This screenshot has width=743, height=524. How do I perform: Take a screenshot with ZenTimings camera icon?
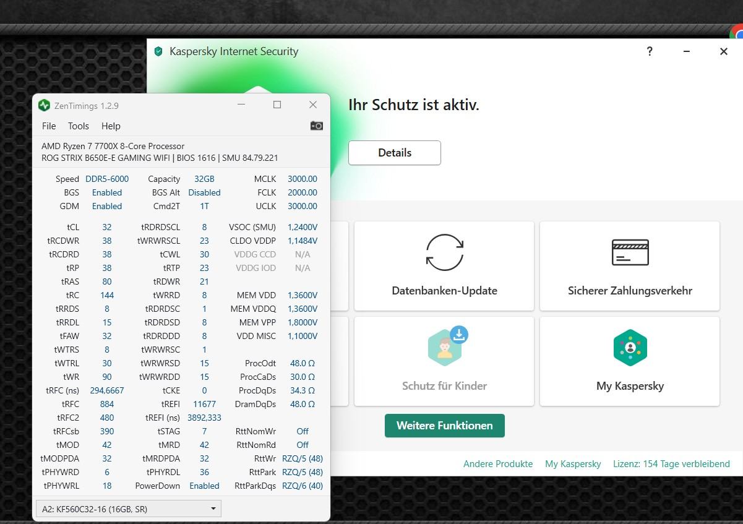(317, 126)
